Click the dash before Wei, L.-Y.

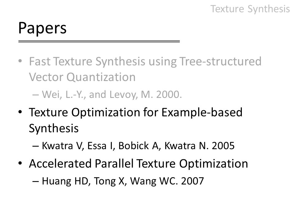[x=36, y=95]
